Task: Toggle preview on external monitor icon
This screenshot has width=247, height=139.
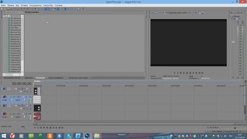Action: (x=156, y=13)
